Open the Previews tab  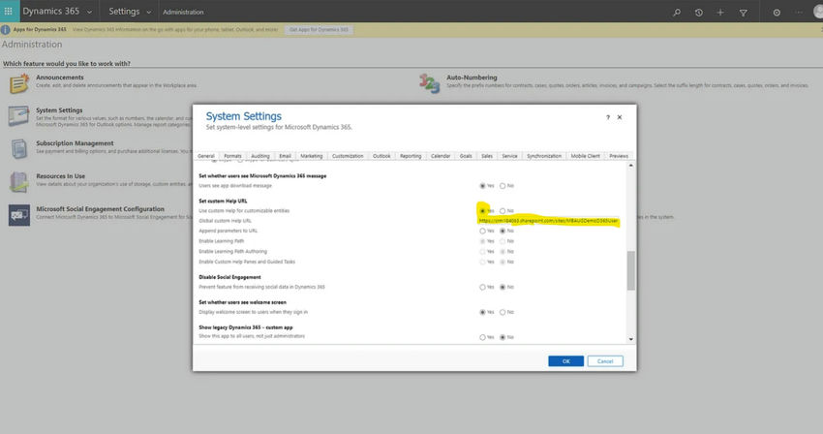[x=619, y=156]
